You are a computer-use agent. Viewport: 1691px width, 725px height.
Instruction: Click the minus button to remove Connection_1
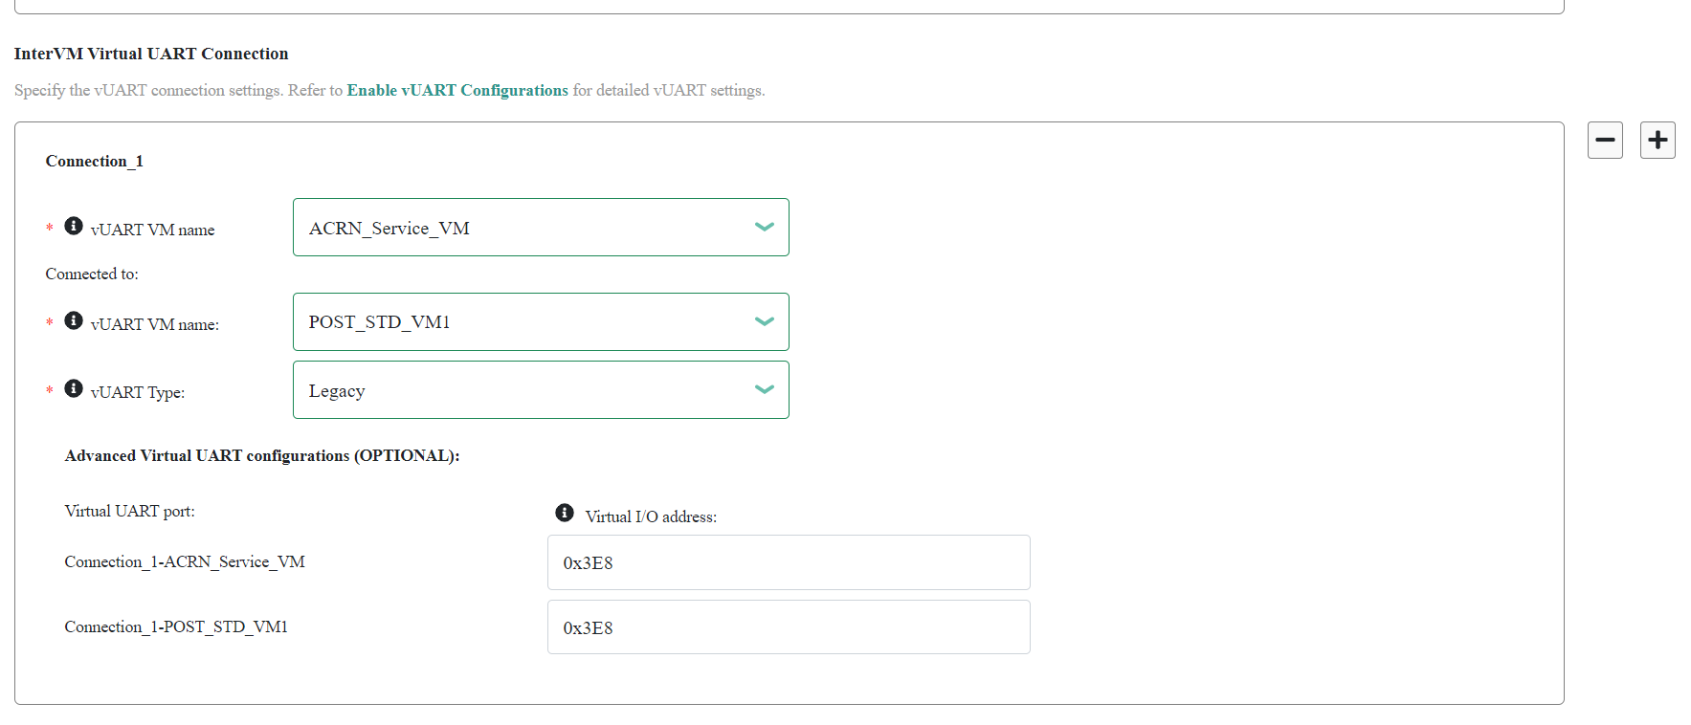coord(1605,140)
